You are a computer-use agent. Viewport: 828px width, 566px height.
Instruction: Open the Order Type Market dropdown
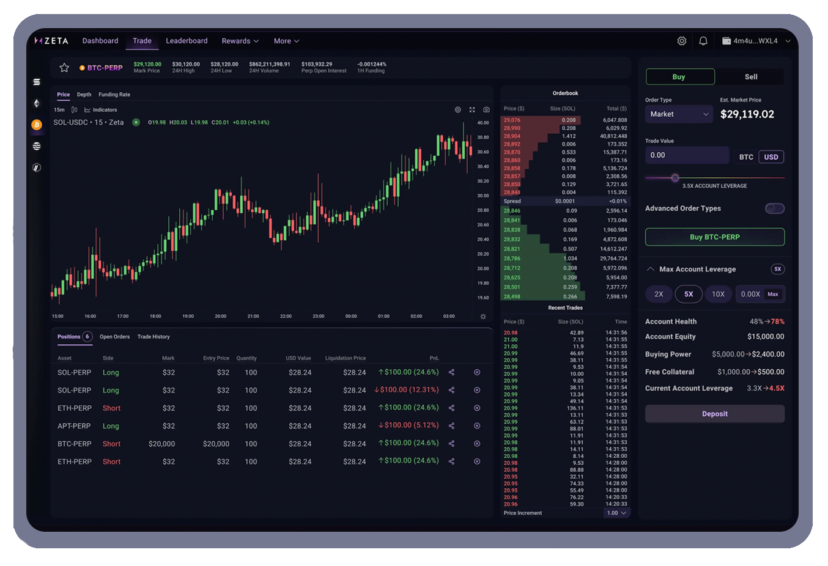point(679,114)
